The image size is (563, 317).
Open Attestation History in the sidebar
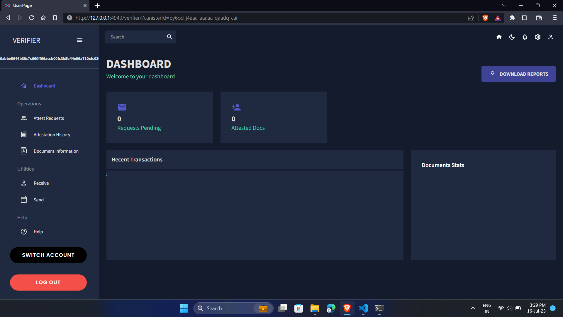coord(52,135)
